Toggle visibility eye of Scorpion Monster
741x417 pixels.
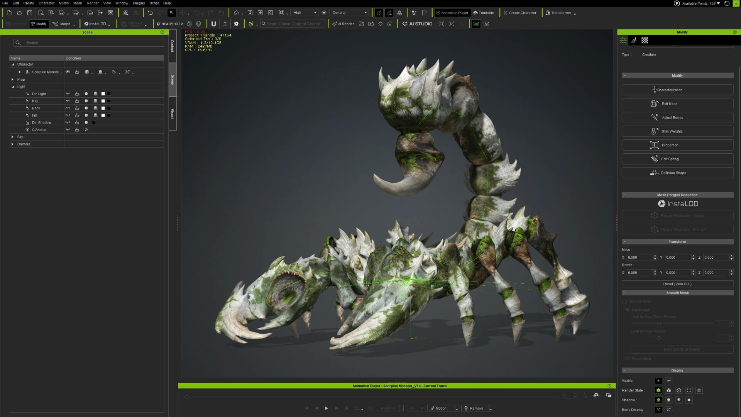tap(68, 72)
